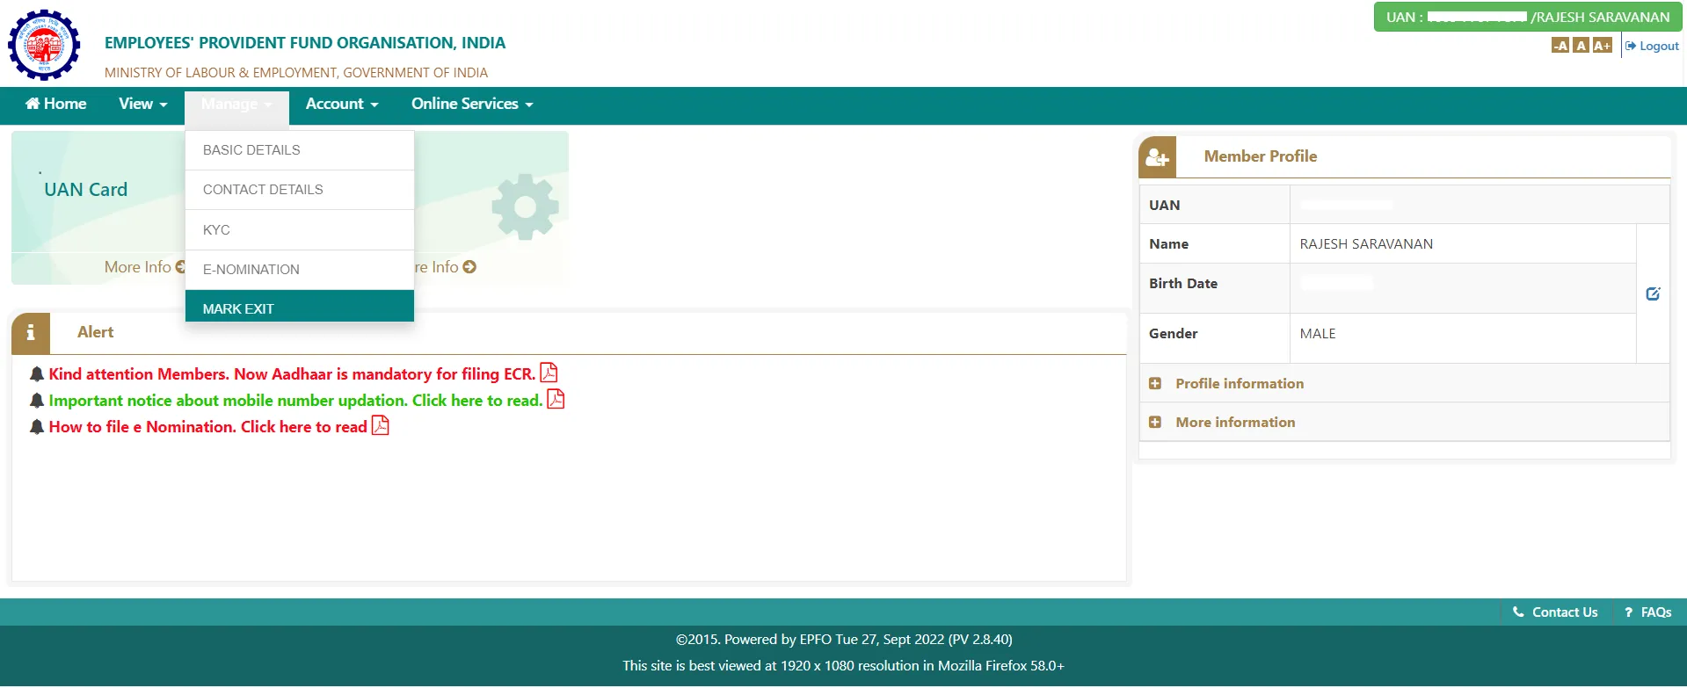The width and height of the screenshot is (1687, 688).
Task: Click the UAN Card title
Action: 86,190
